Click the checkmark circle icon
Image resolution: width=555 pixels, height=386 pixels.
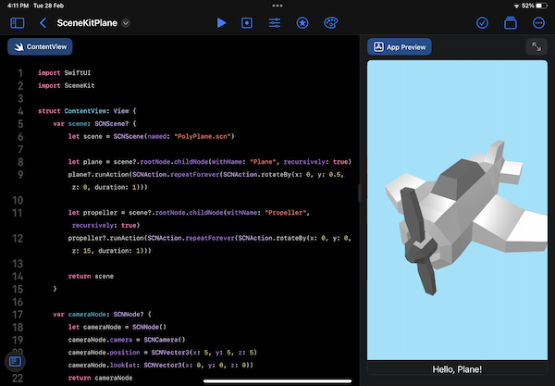[482, 23]
